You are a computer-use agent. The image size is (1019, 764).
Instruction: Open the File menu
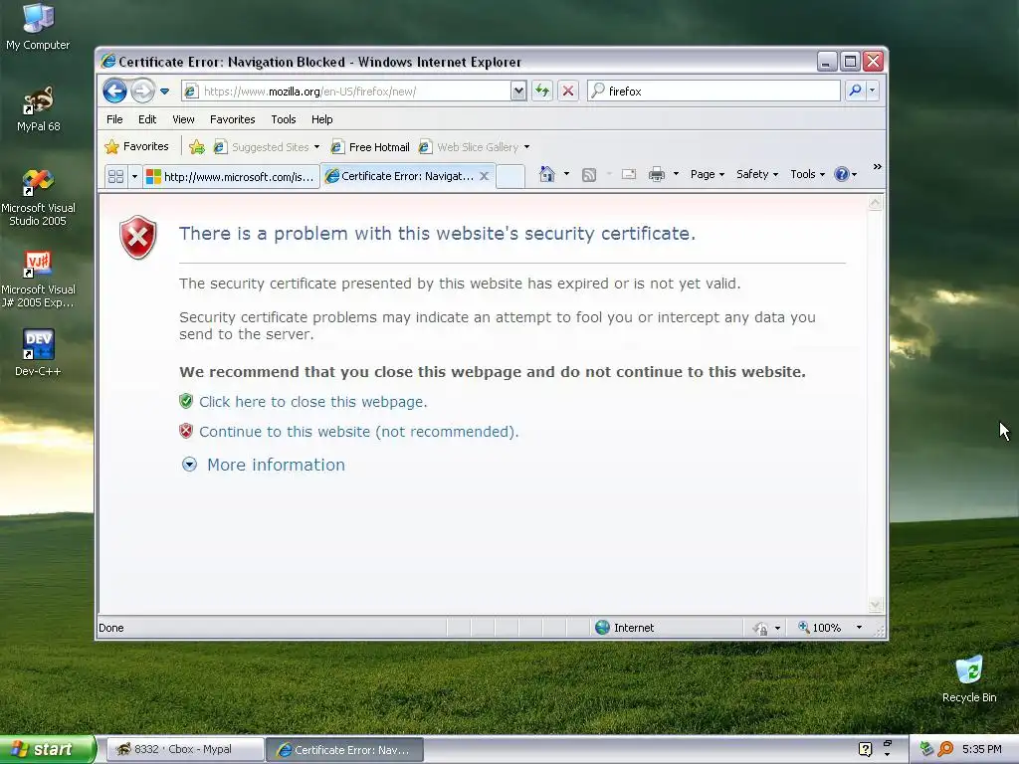pos(114,119)
